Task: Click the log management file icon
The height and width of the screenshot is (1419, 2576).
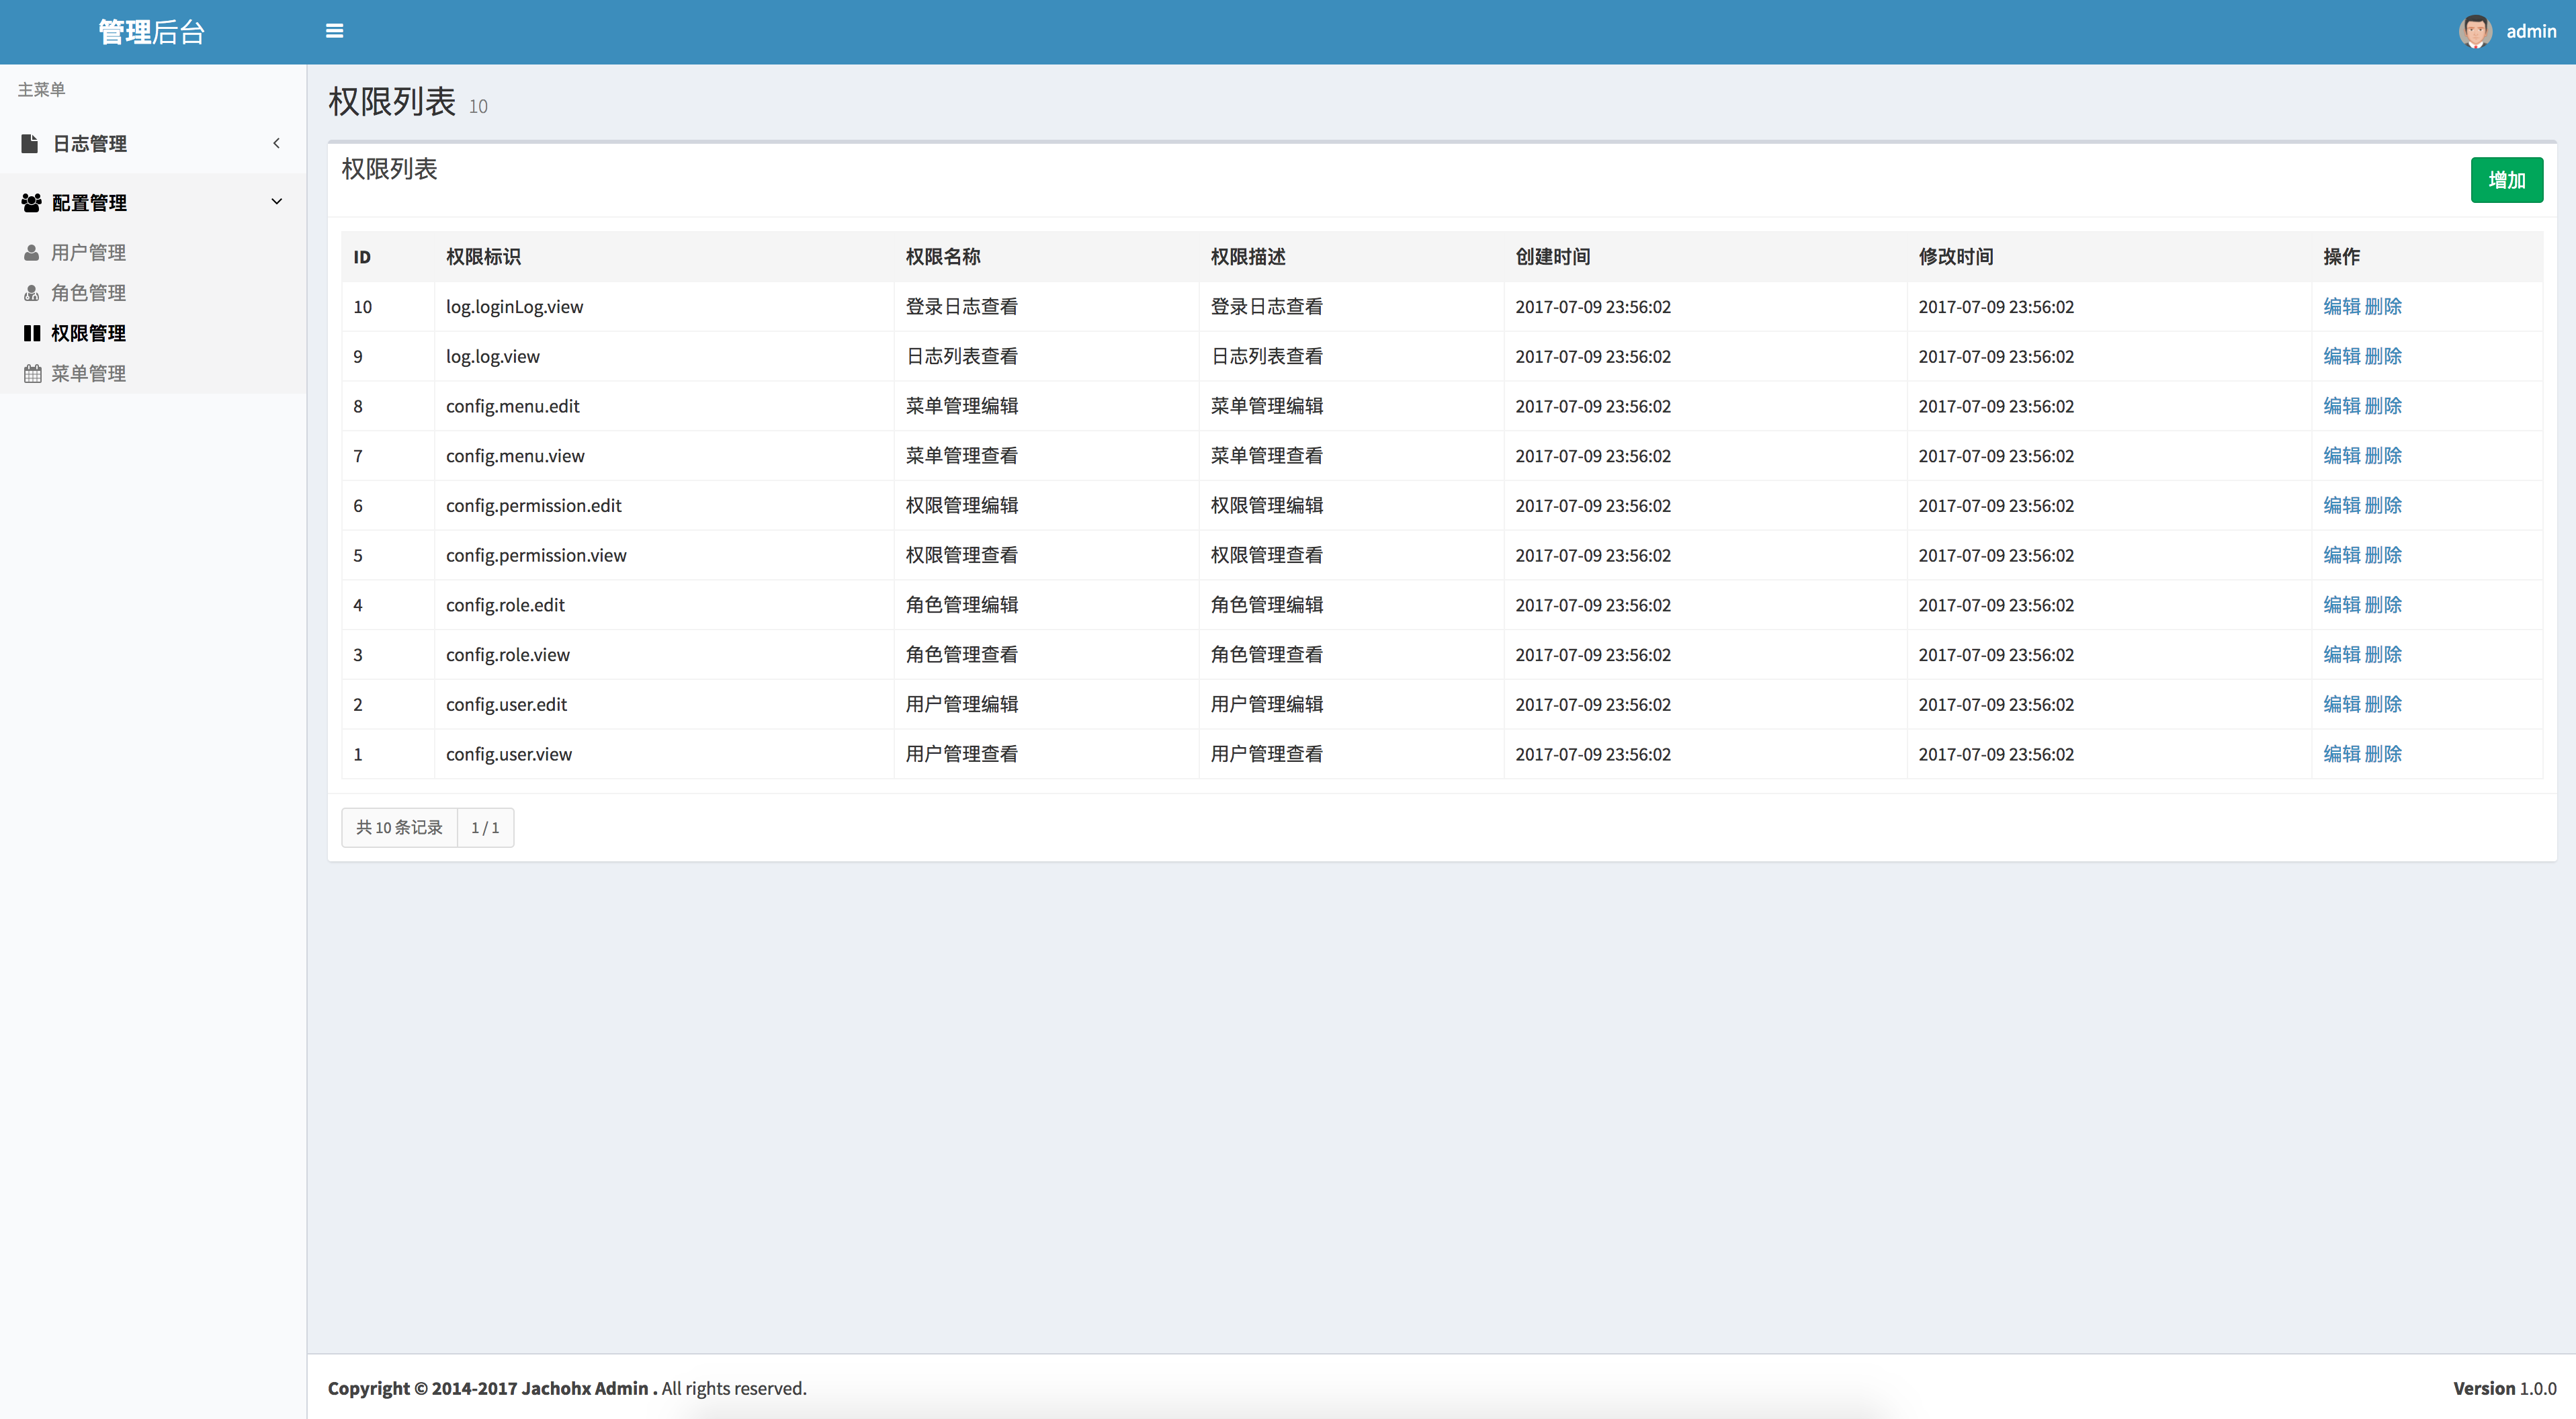Action: pyautogui.click(x=30, y=144)
